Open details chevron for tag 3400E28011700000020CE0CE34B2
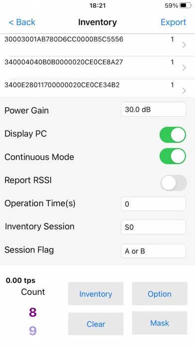 click(x=184, y=91)
